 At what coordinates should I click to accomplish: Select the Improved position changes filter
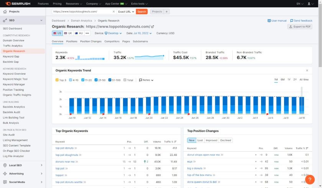tap(211, 141)
